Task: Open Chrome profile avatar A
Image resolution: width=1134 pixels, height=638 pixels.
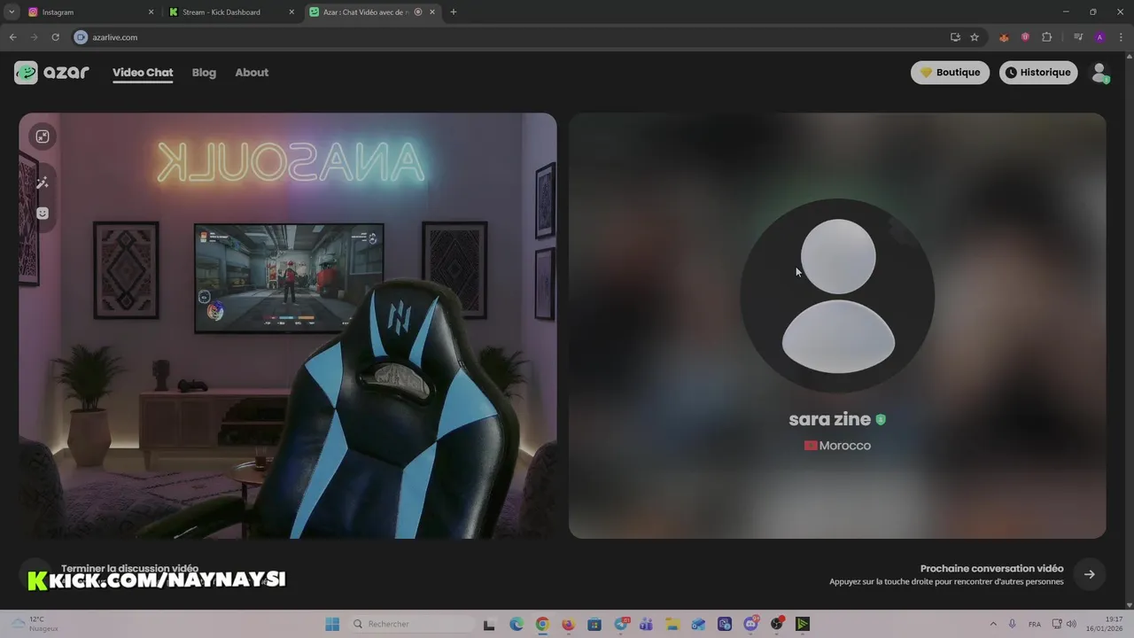Action: pos(1099,37)
